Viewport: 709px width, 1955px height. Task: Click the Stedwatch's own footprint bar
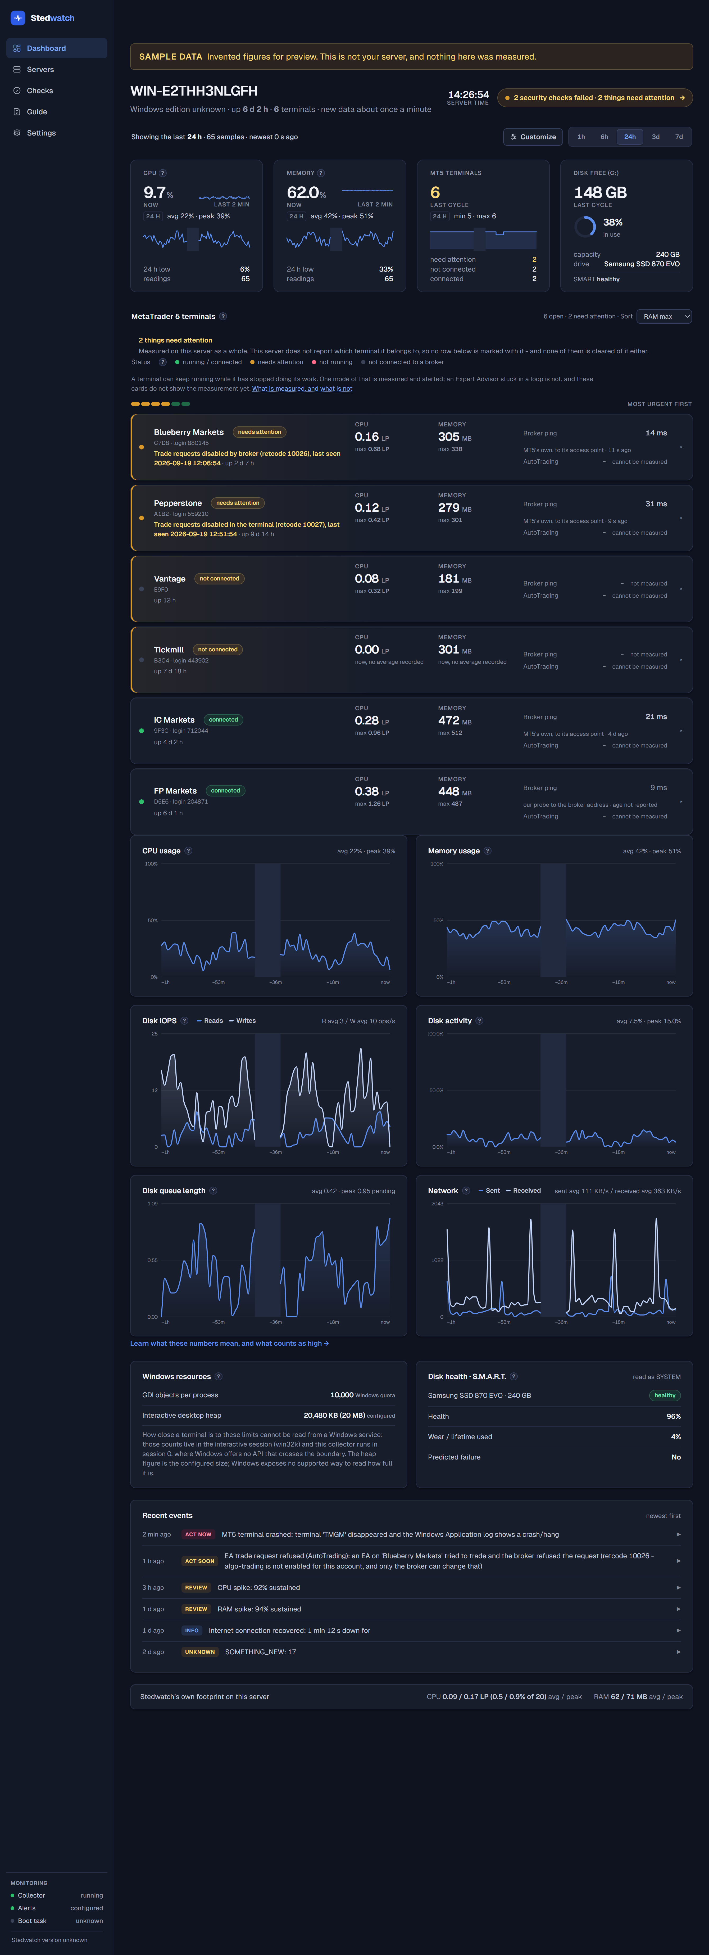click(x=411, y=1697)
